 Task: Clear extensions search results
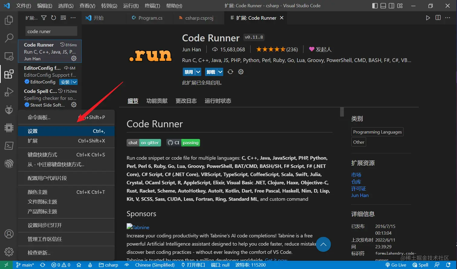pos(63,18)
